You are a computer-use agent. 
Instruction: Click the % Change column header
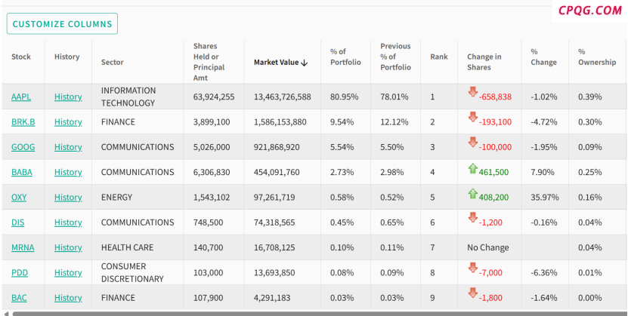tap(543, 57)
